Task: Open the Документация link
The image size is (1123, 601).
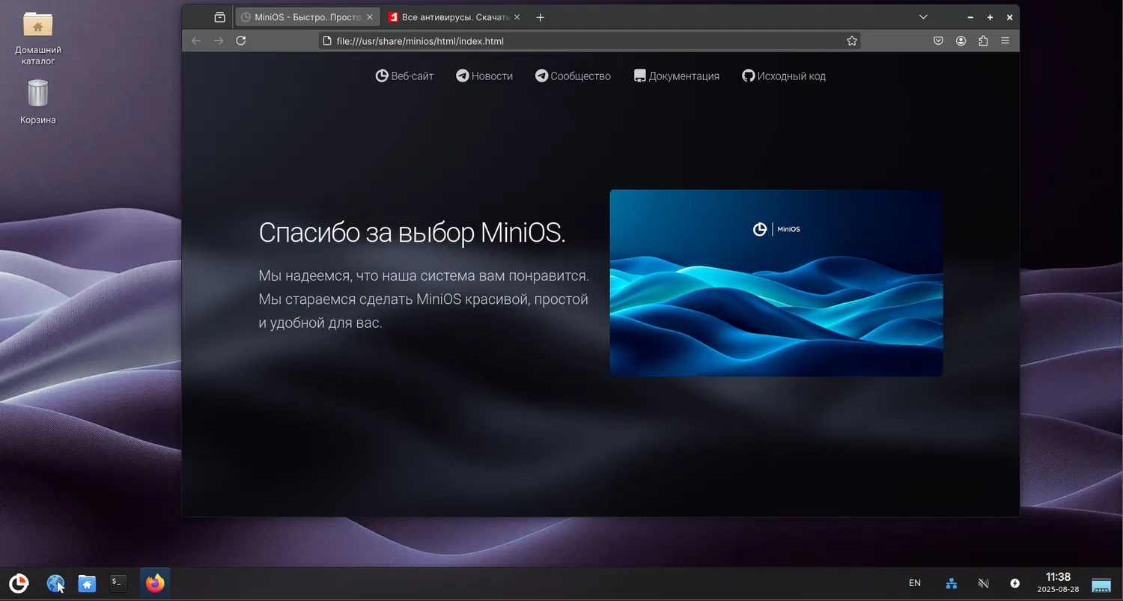Action: tap(677, 76)
